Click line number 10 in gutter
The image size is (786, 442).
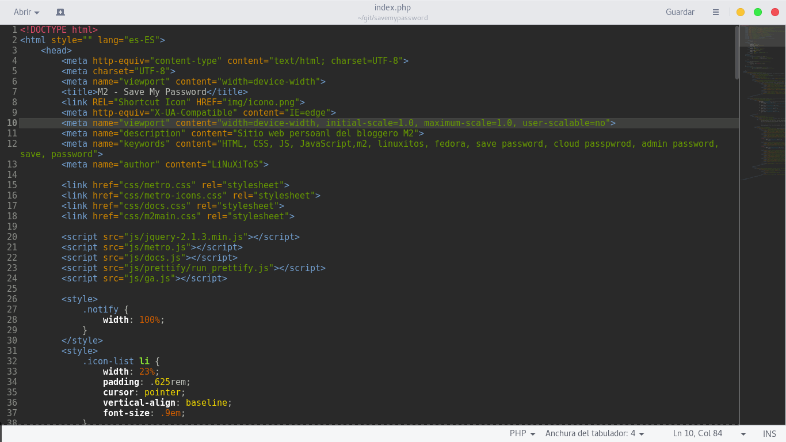[x=12, y=123]
